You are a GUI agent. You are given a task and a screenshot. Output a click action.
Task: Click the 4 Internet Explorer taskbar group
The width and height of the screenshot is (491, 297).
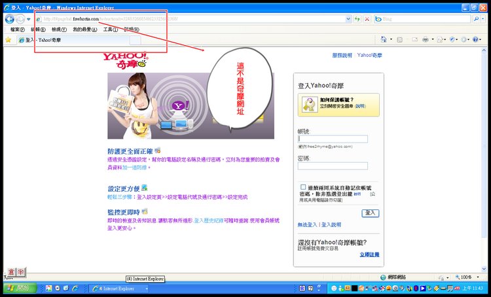(119, 288)
